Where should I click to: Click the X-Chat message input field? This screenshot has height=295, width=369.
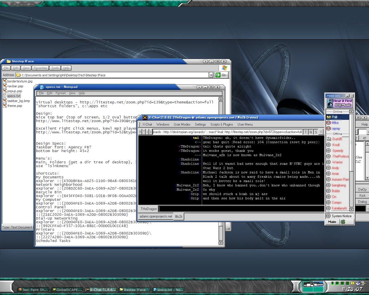[x=241, y=209]
